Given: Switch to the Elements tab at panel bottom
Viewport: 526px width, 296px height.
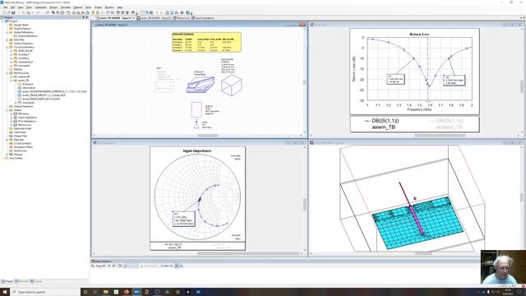Looking at the screenshot, I should click(22, 281).
